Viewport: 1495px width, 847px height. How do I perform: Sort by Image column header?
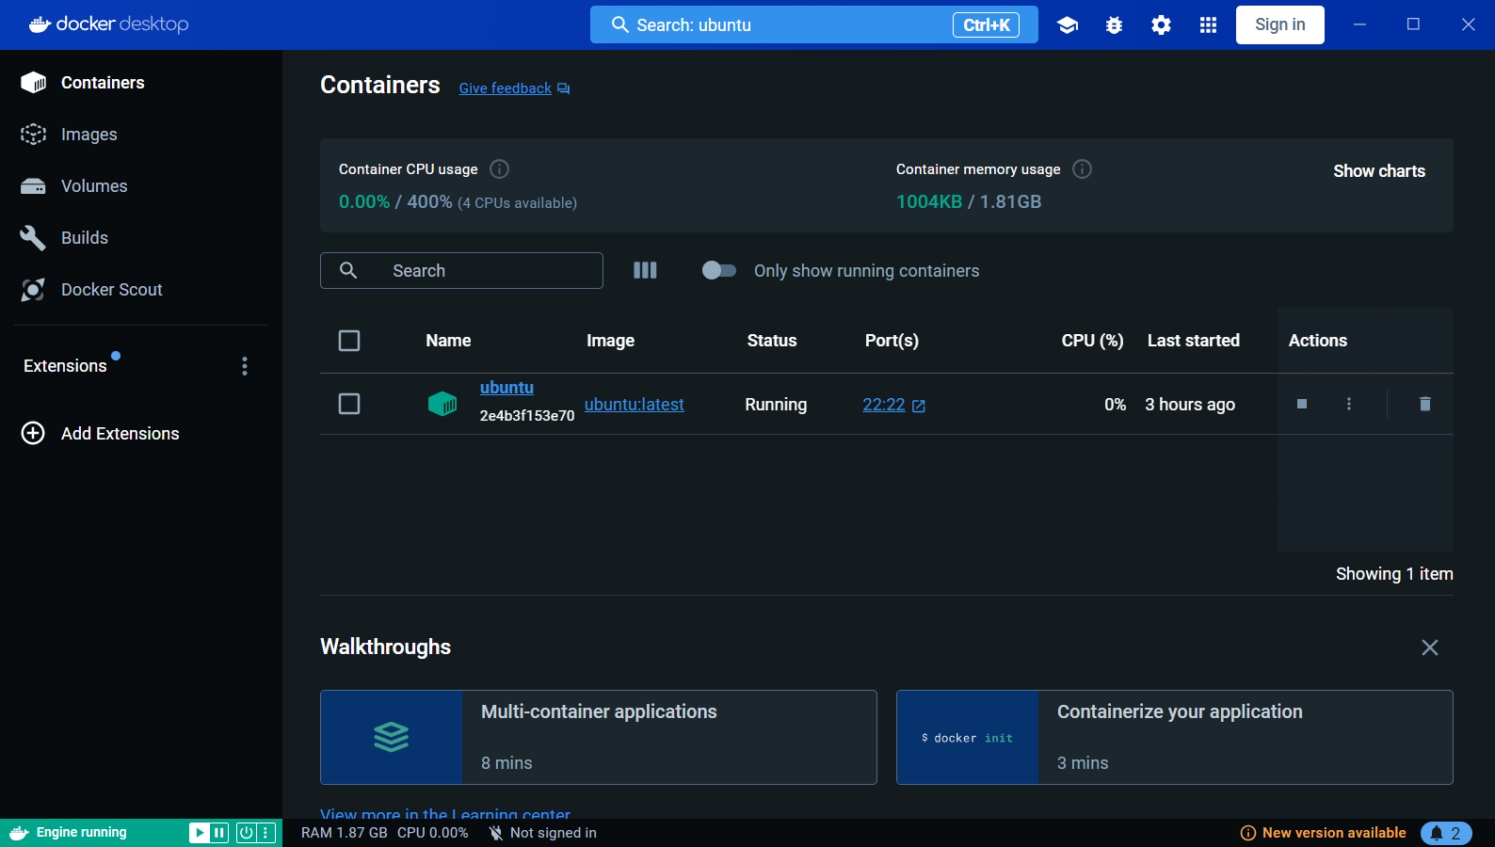610,341
